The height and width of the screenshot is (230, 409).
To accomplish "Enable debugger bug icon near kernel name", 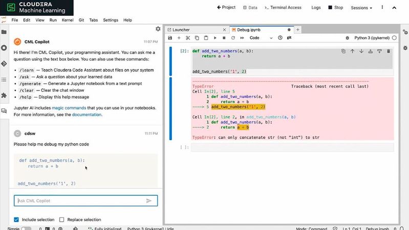I will [x=347, y=38].
